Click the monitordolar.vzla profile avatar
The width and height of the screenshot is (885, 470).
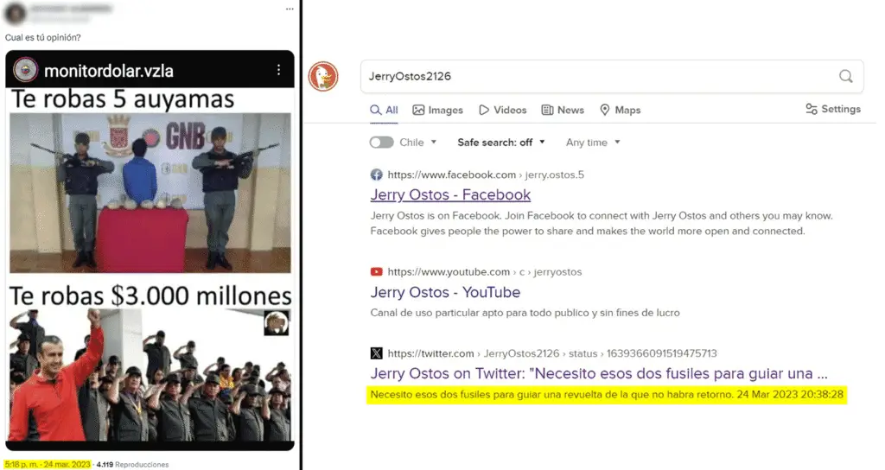click(x=26, y=70)
